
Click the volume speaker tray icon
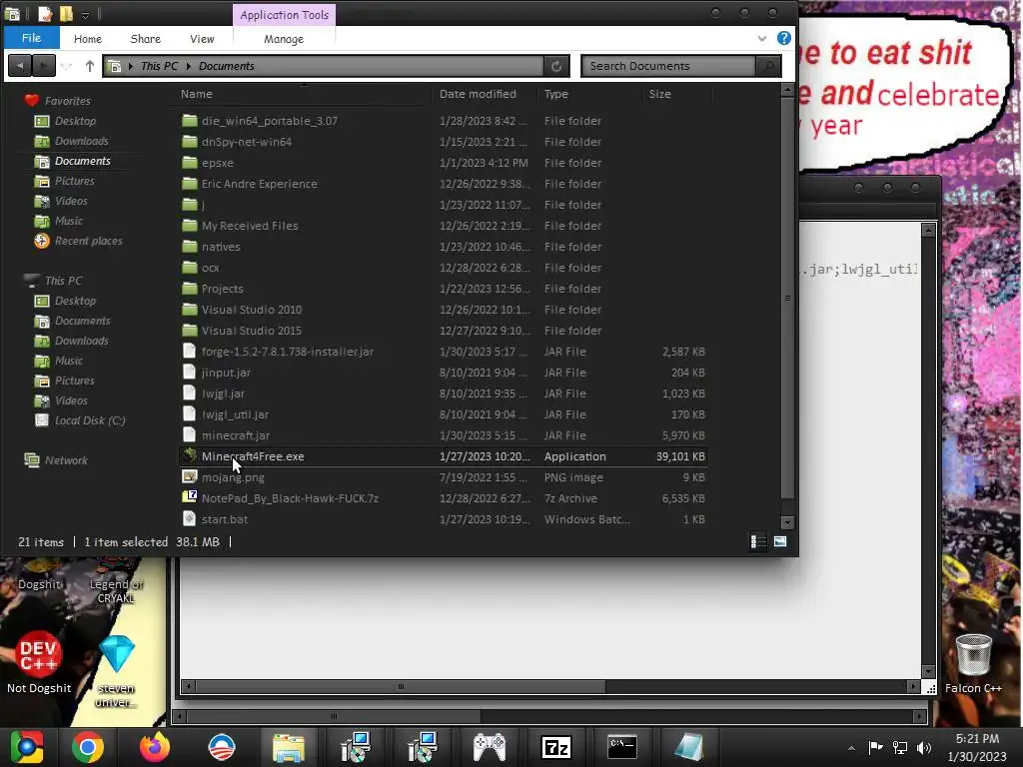[923, 747]
